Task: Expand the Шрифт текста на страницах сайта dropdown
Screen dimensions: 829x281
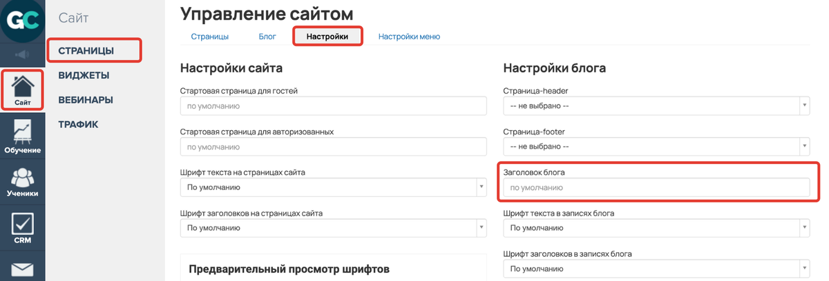Action: point(334,187)
